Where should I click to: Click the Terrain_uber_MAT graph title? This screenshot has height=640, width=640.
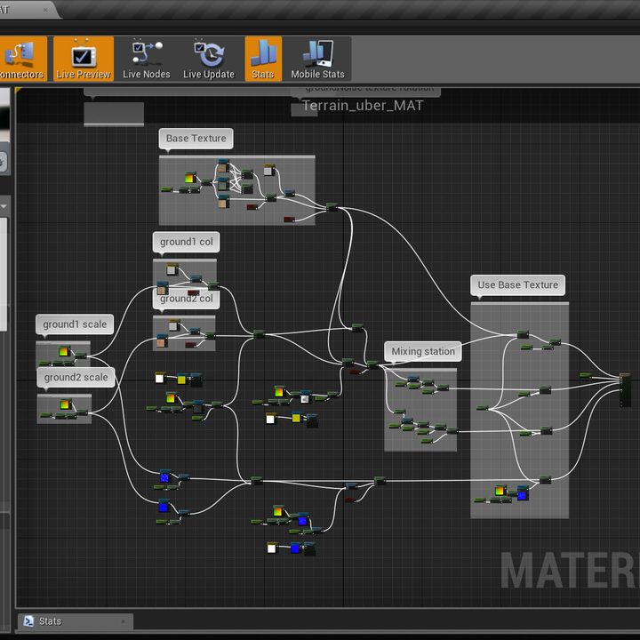click(363, 106)
